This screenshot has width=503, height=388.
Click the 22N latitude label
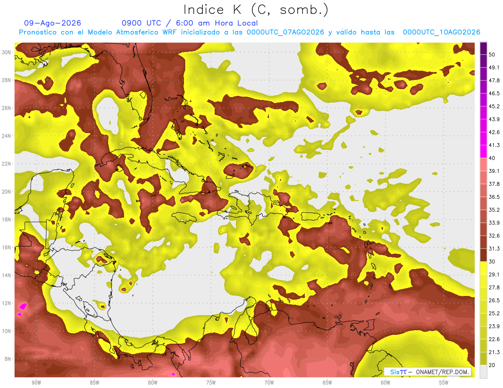point(7,164)
